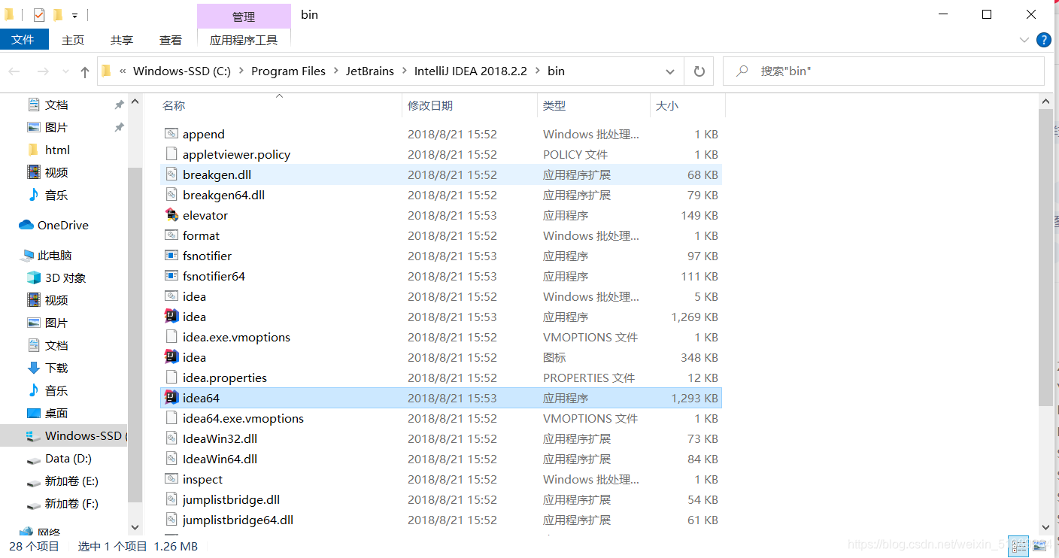Click the idea.properties file icon
1059x558 pixels.
pos(171,378)
